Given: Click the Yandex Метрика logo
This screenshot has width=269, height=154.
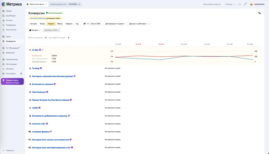Looking at the screenshot, I should pos(12,4).
